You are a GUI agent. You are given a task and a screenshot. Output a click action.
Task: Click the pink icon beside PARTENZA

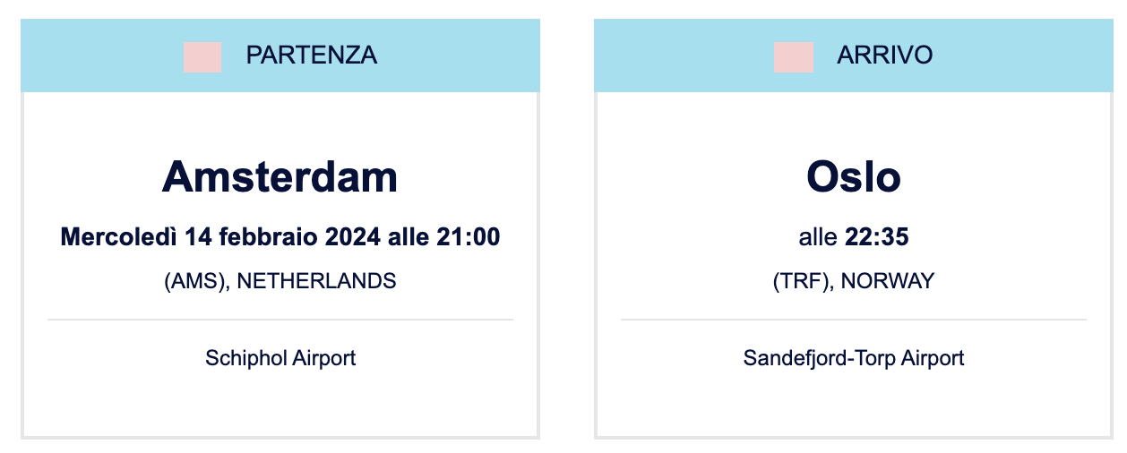[x=202, y=56]
